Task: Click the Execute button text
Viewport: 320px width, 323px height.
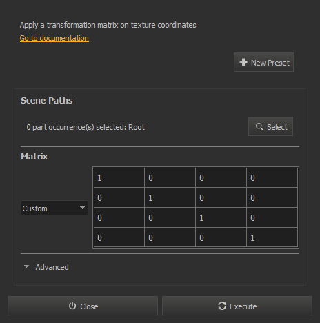Action: click(x=243, y=306)
